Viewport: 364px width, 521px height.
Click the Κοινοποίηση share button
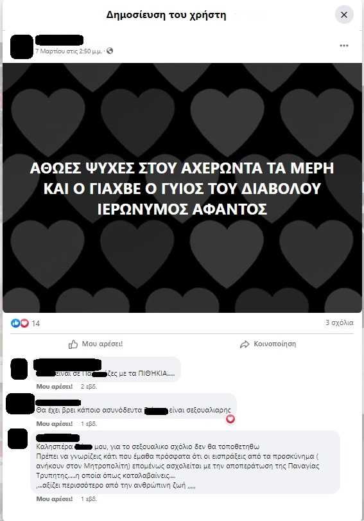coord(268,344)
